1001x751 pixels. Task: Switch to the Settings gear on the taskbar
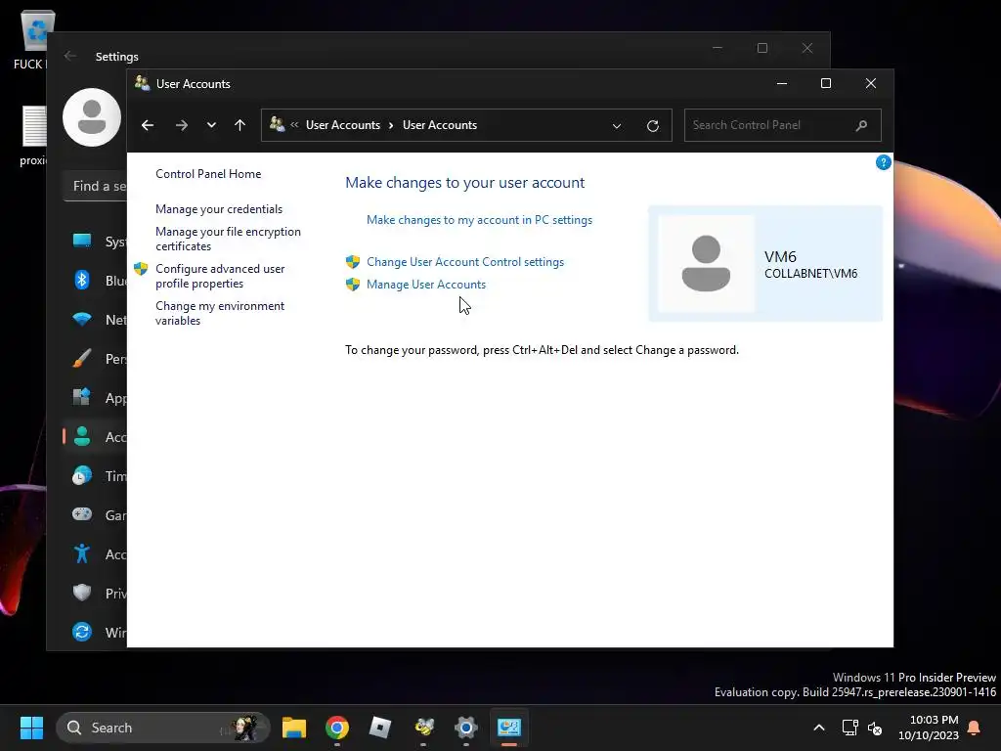466,728
